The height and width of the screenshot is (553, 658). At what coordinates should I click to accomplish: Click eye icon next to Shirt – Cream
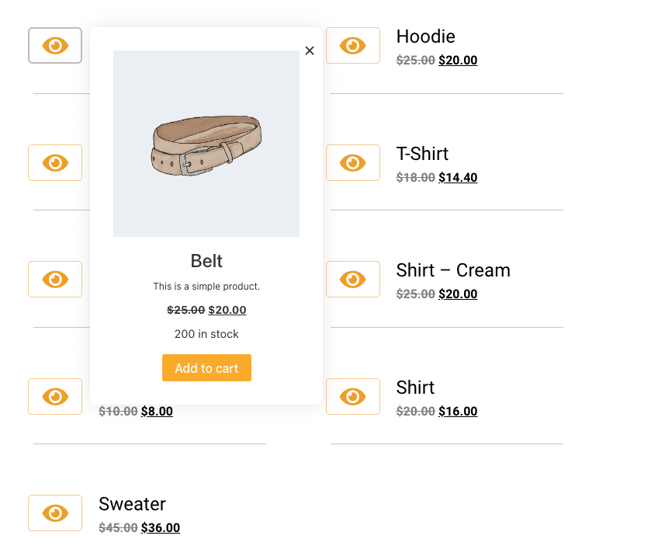[353, 280]
